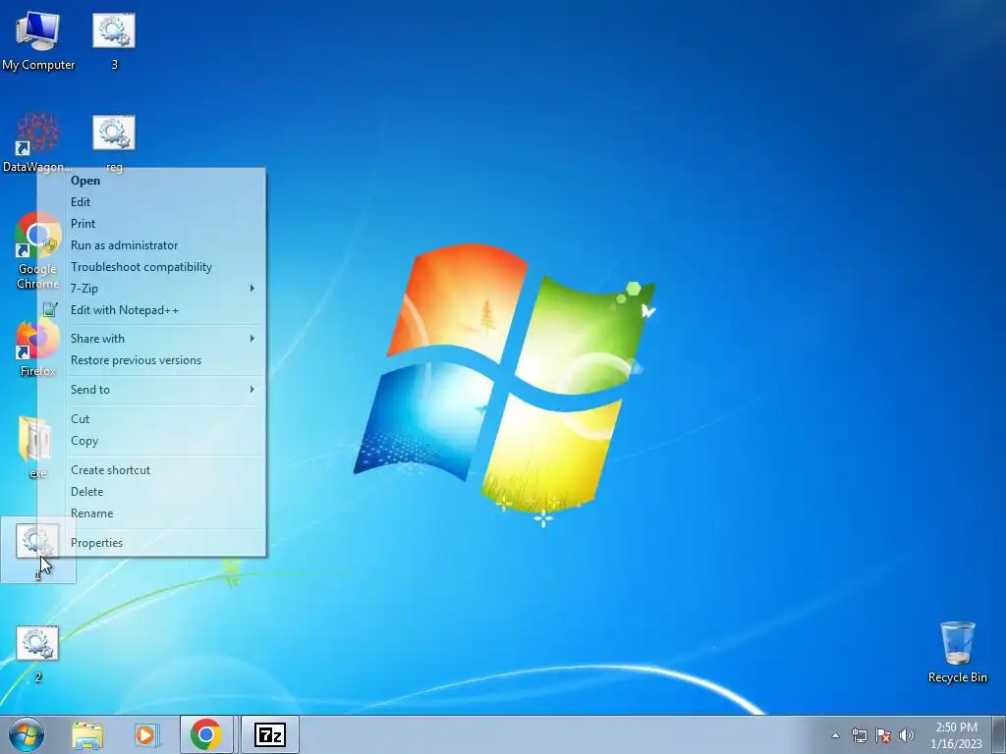Select the desktop file named 2
Screen dimensions: 1006x754
coord(38,654)
